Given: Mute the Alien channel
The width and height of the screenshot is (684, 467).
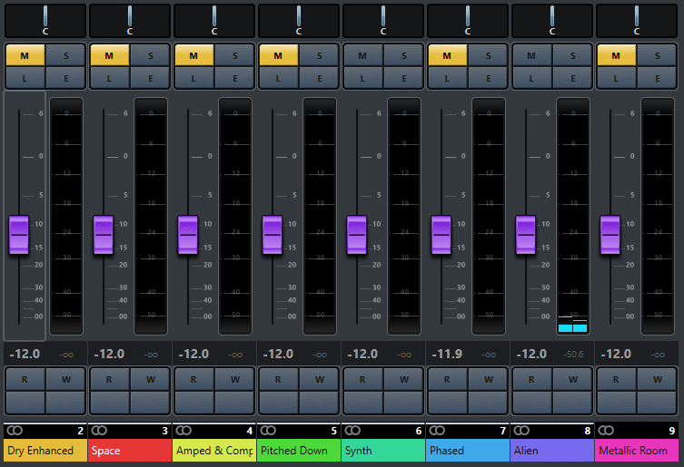Looking at the screenshot, I should point(531,55).
